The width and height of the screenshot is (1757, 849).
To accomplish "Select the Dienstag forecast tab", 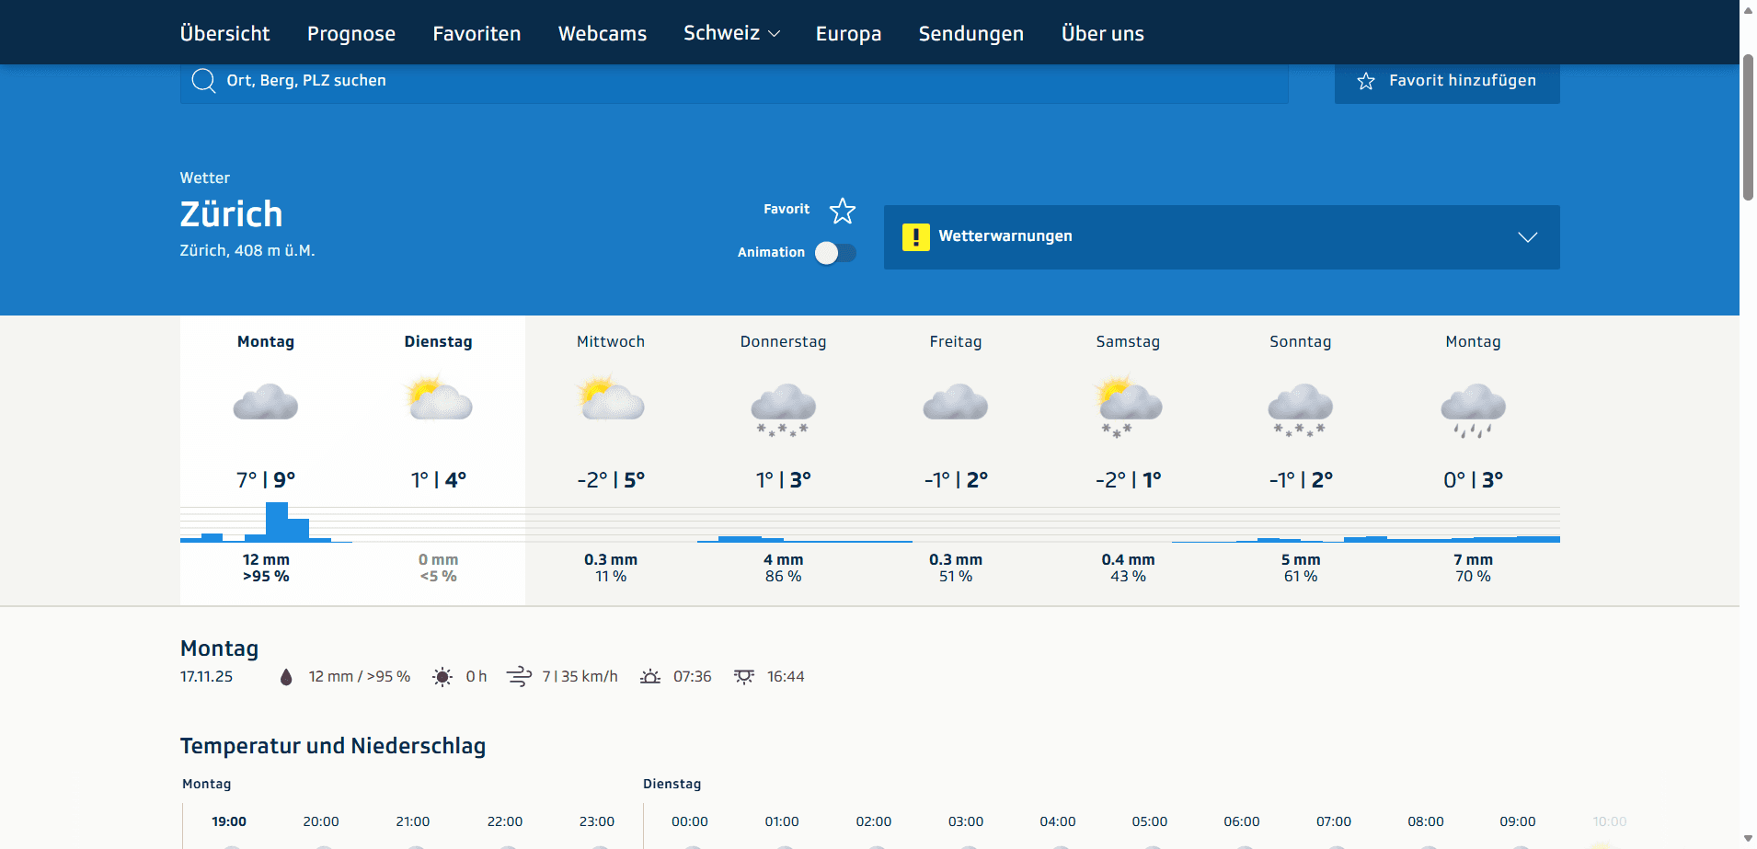I will point(439,460).
